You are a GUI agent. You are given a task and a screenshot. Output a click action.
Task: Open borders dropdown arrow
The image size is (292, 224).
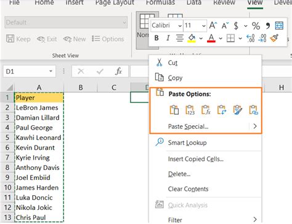(240, 38)
